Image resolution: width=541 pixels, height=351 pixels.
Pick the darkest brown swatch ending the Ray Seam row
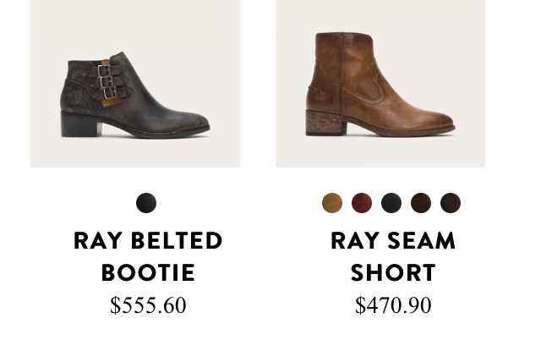click(x=451, y=203)
